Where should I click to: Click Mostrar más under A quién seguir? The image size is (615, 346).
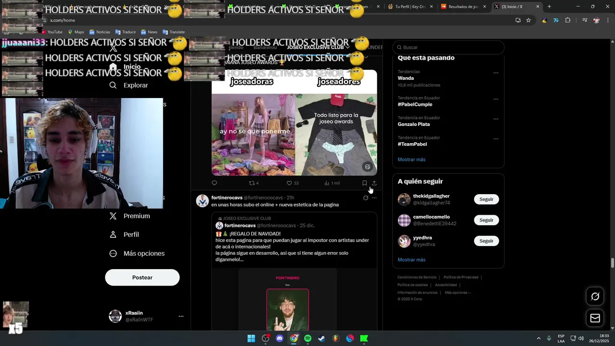[x=411, y=260]
